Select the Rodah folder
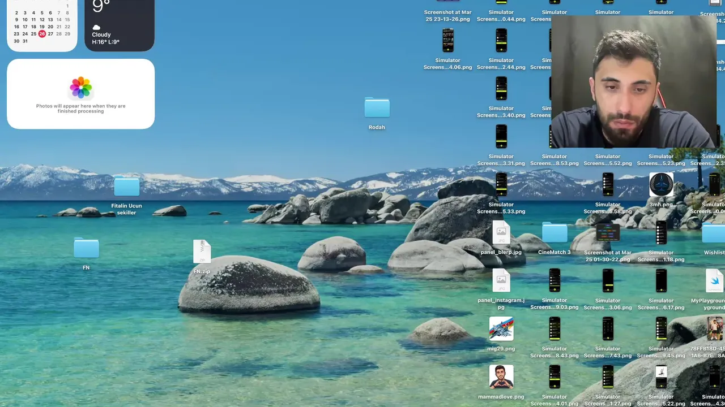 [x=377, y=108]
